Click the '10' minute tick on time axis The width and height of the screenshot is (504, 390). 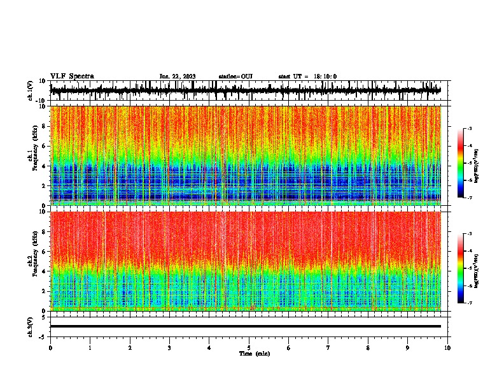(447, 348)
